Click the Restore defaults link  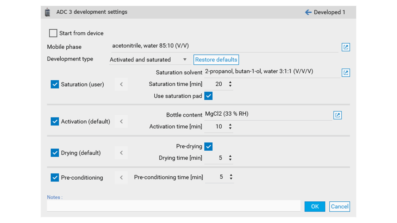216,60
